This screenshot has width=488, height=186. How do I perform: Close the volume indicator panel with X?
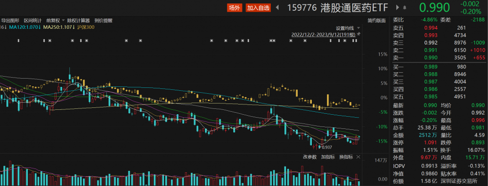tap(358, 157)
